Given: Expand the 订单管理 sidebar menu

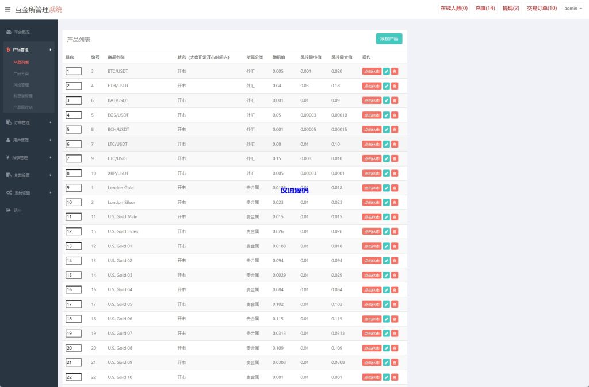Looking at the screenshot, I should (x=29, y=122).
